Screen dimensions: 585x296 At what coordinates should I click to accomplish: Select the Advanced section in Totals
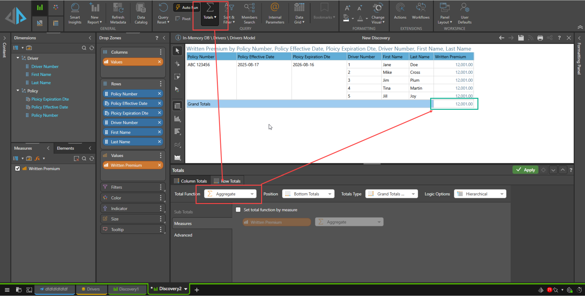tap(183, 235)
